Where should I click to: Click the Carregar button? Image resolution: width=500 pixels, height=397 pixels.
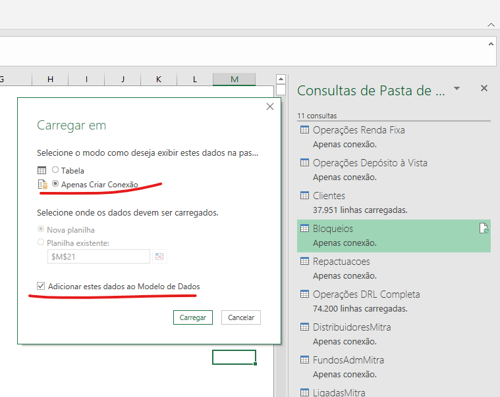pos(193,317)
